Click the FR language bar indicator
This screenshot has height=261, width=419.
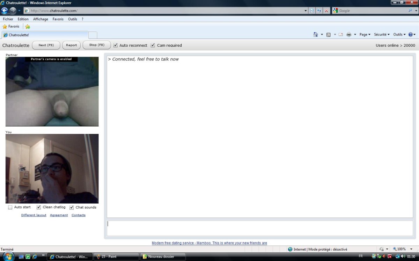[x=361, y=256]
